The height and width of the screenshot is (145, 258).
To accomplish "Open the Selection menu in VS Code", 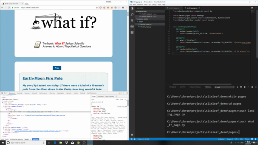I will pos(140,4).
